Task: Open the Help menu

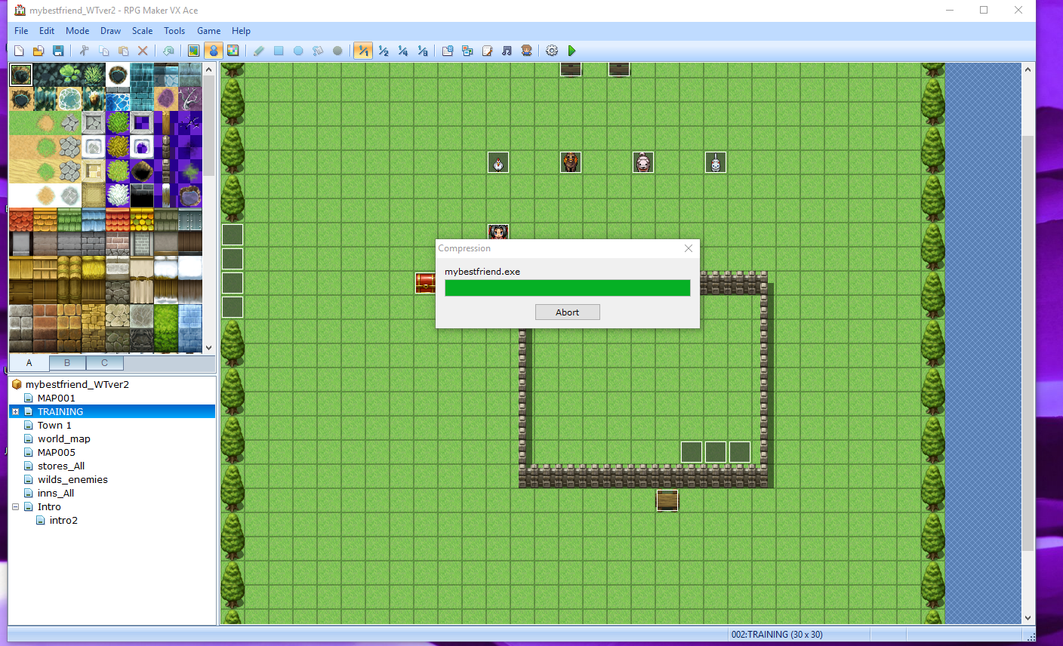Action: [241, 31]
